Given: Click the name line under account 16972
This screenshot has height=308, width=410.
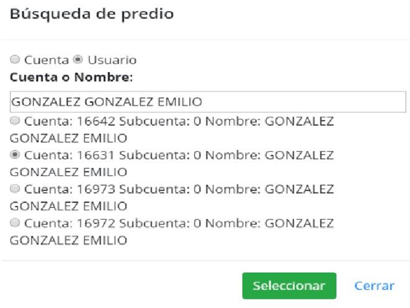Looking at the screenshot, I should (68, 240).
